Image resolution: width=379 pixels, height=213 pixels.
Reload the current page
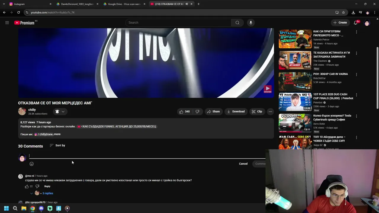click(18, 12)
